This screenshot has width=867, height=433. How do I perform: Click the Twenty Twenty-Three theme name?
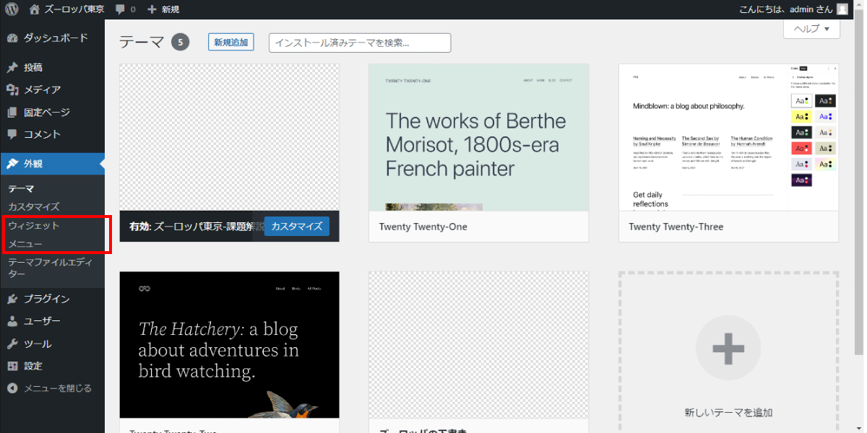click(x=676, y=227)
